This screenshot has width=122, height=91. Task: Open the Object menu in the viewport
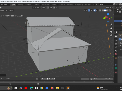click(x=11, y=10)
